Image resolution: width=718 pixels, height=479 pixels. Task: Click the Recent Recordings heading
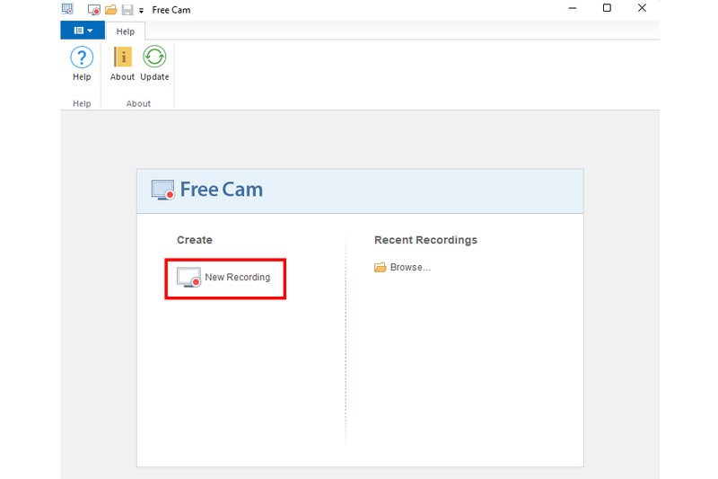(425, 240)
